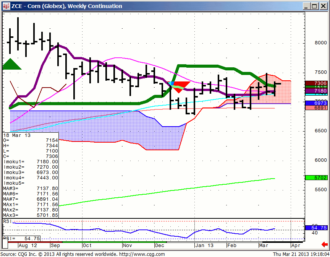
Task: Click the H= 7344 high value
Action: (31, 146)
